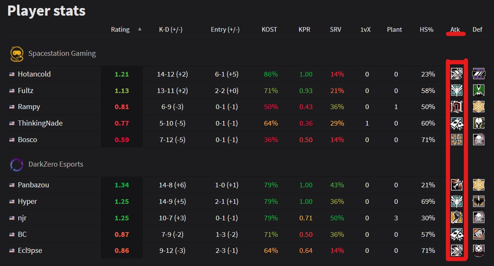Image resolution: width=494 pixels, height=266 pixels.
Task: Open njr's attack operator icon
Action: [x=457, y=218]
